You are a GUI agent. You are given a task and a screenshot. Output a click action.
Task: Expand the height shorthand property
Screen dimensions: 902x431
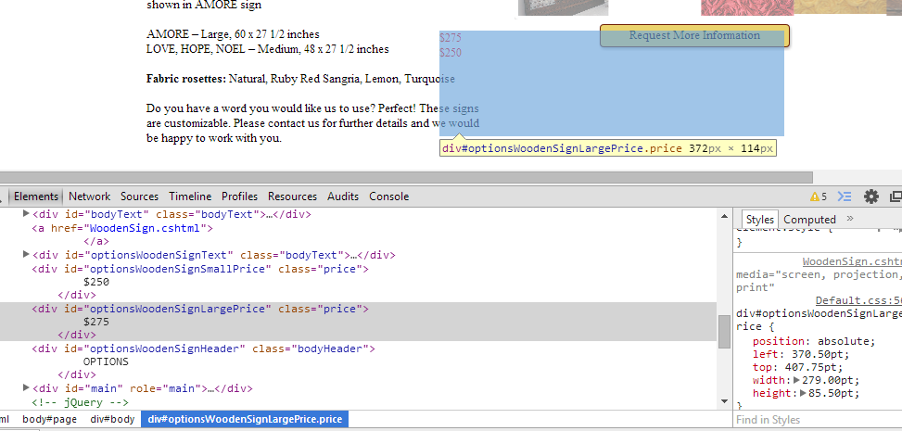[x=804, y=394]
